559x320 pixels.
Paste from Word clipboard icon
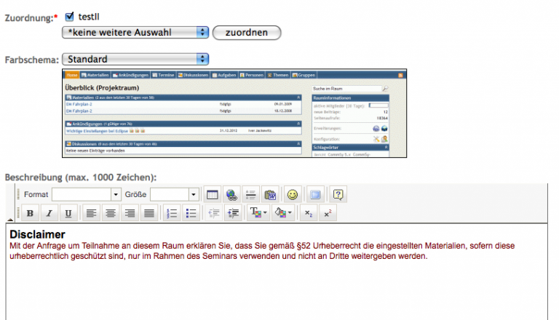270,195
